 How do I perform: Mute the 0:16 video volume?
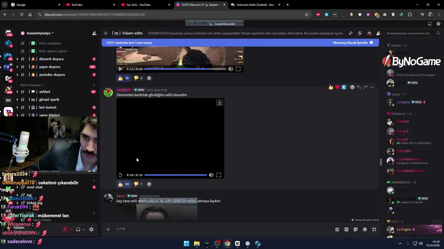point(211,175)
